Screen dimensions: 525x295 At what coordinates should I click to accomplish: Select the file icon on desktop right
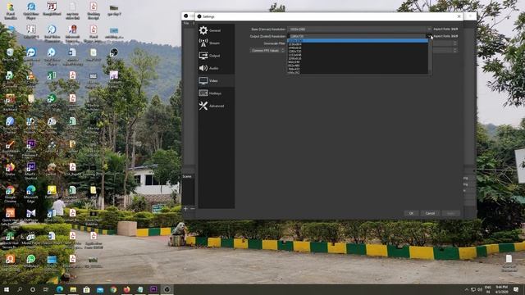(x=509, y=262)
